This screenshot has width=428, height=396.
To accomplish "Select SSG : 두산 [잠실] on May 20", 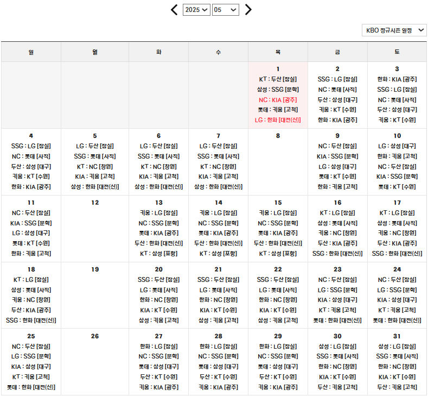I will [x=158, y=280].
